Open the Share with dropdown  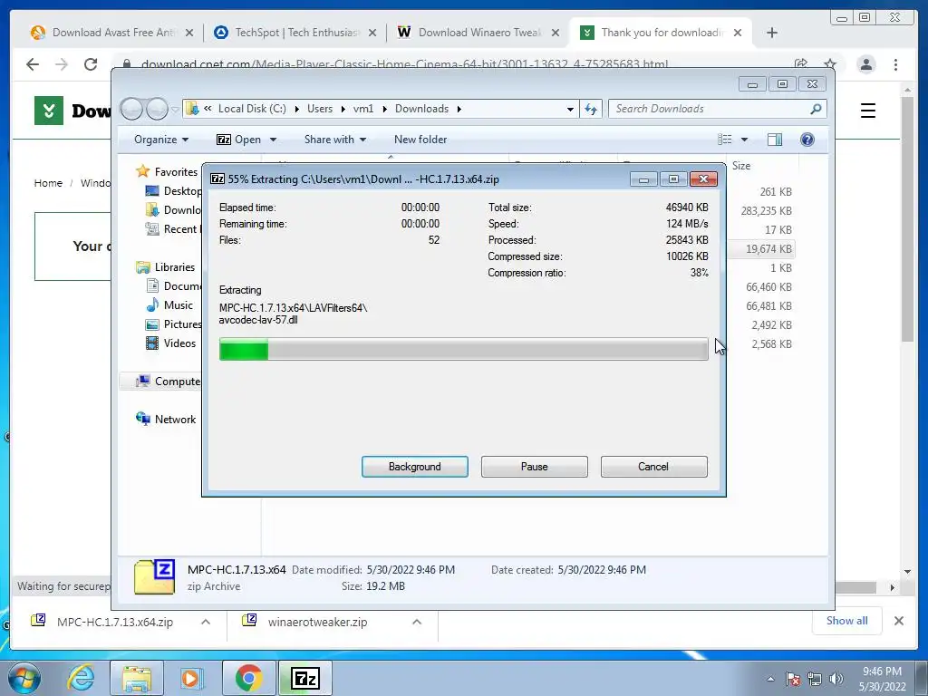pyautogui.click(x=335, y=139)
